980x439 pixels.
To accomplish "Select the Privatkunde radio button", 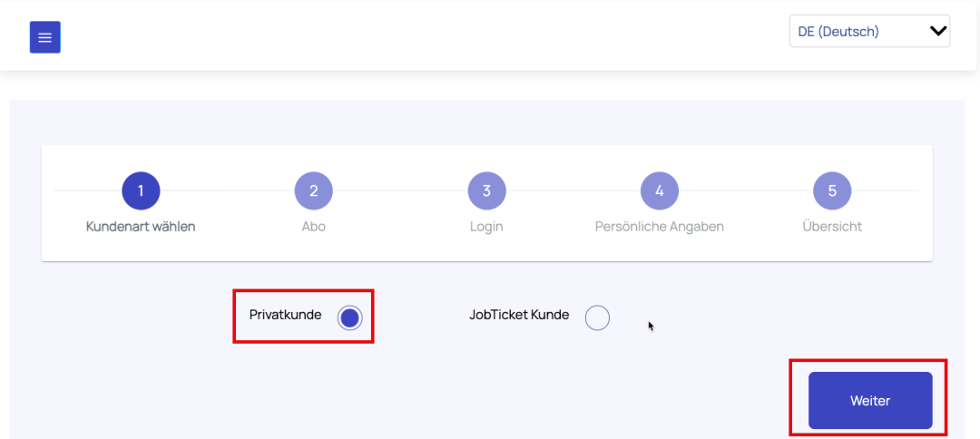I will pos(349,317).
